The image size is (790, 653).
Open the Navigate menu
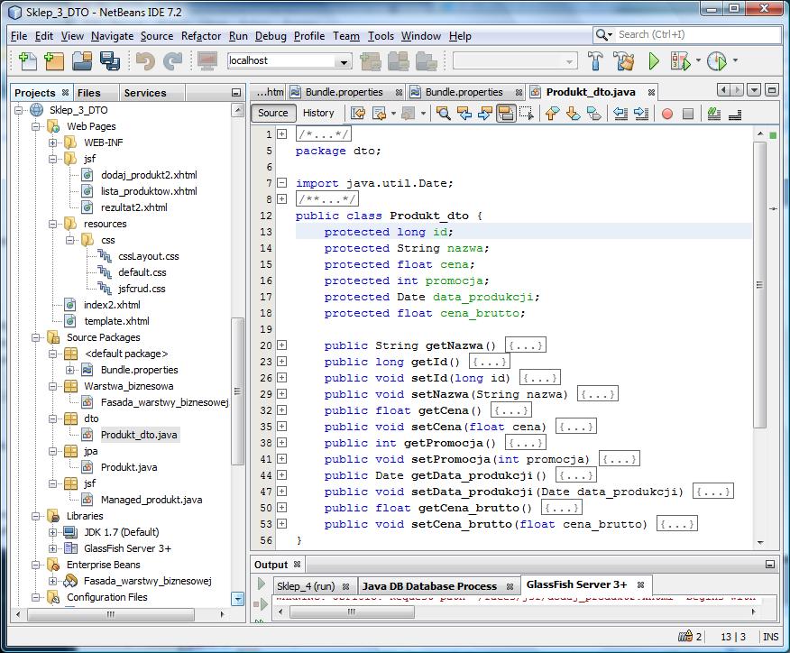(113, 36)
